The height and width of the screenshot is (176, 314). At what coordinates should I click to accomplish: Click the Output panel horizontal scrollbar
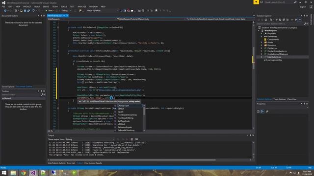tap(132, 160)
